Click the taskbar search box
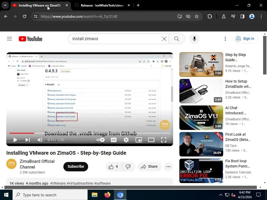This screenshot has height=200, width=267. tap(50, 195)
